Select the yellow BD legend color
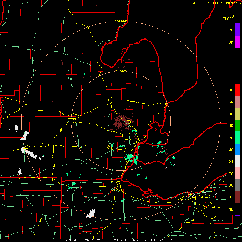Image resolution: width=242 pixels, height=242 pixels. tap(237, 114)
